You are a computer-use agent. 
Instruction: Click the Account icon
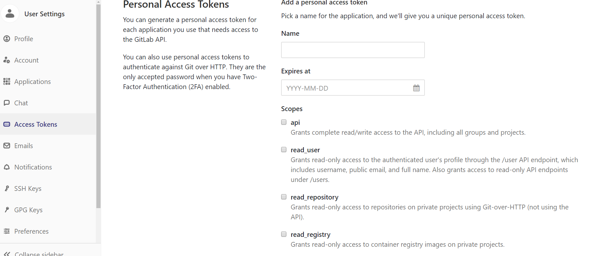coord(7,60)
